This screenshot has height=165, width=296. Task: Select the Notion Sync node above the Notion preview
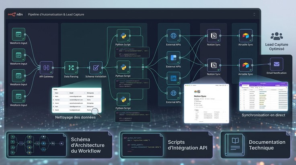click(x=214, y=65)
